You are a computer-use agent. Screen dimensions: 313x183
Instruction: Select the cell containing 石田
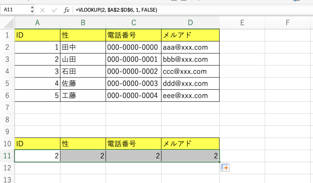tap(83, 71)
